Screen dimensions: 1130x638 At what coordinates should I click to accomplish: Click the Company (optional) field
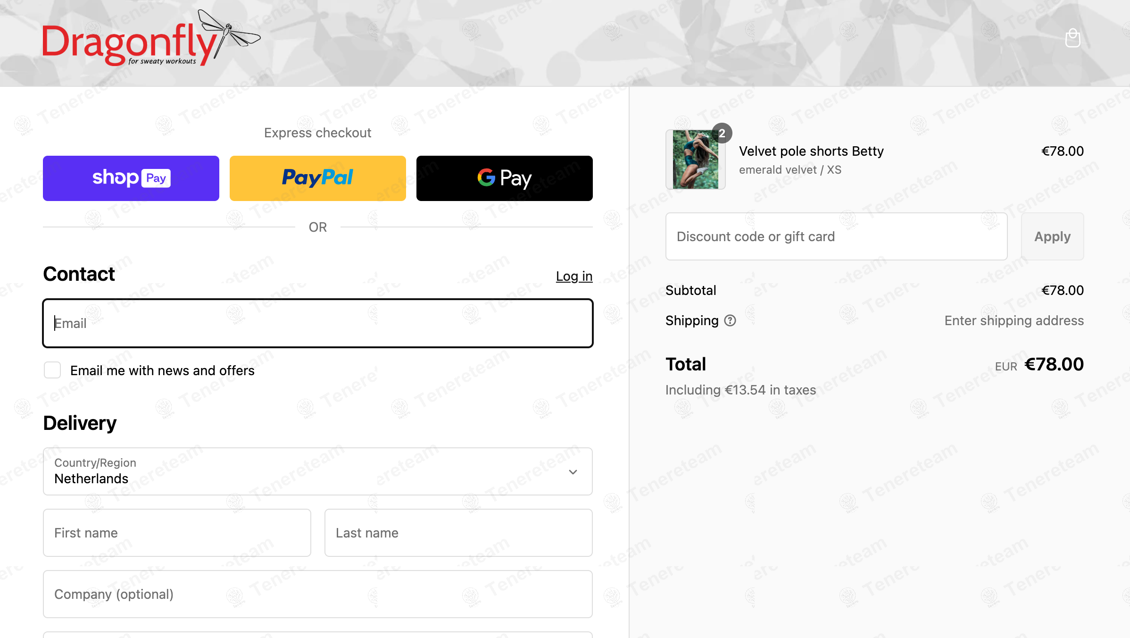318,594
